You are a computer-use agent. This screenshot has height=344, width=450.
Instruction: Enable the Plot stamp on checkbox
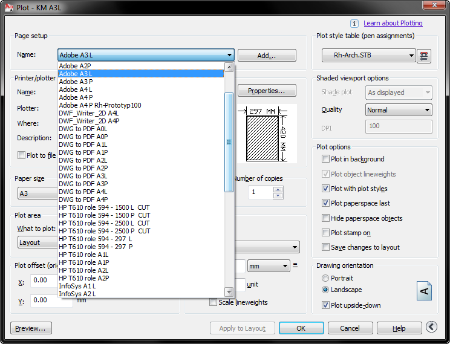(326, 233)
